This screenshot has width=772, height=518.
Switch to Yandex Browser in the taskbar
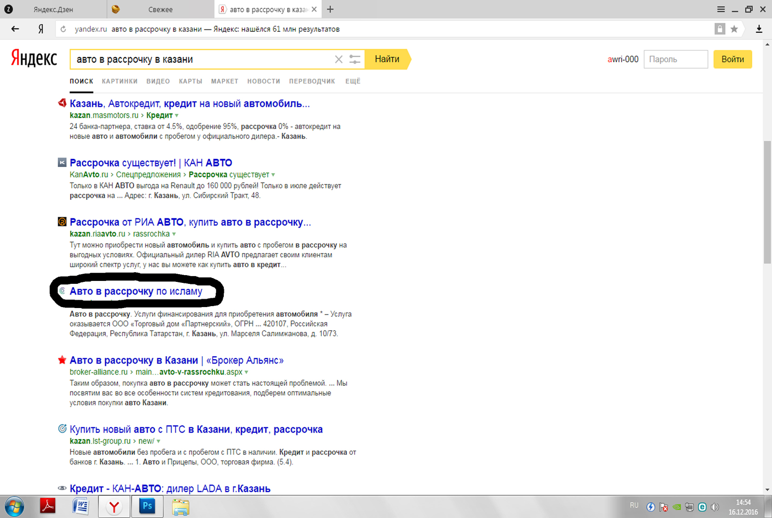point(114,507)
